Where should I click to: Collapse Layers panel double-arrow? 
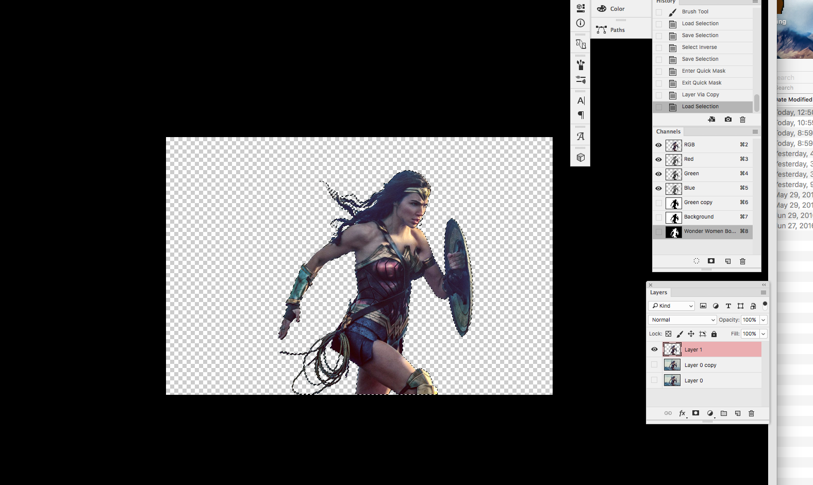[764, 285]
